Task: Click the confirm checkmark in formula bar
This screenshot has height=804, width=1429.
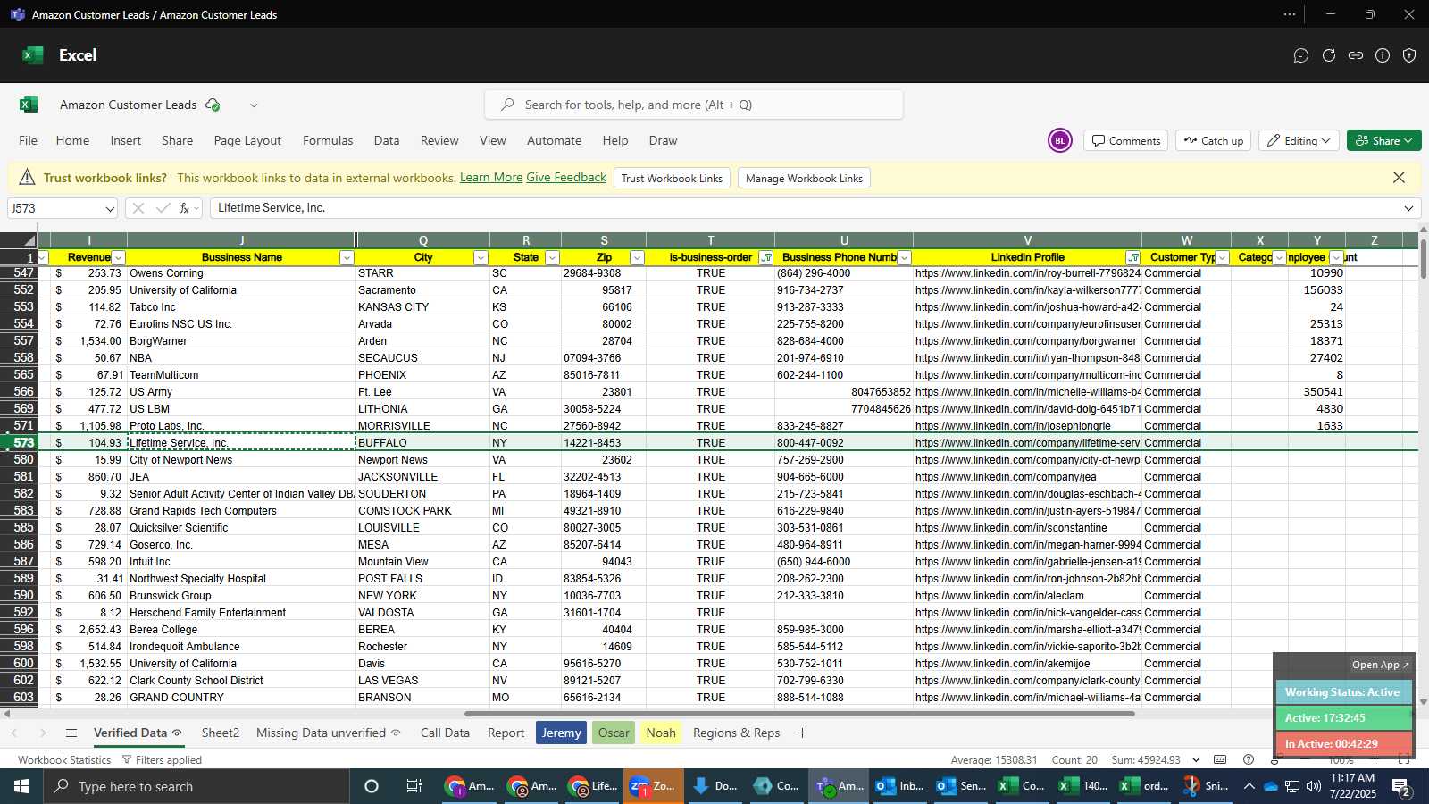Action: 163,208
